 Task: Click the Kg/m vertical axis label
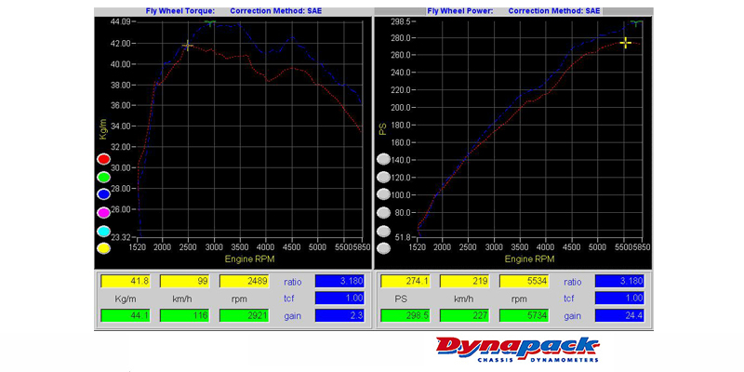click(103, 129)
